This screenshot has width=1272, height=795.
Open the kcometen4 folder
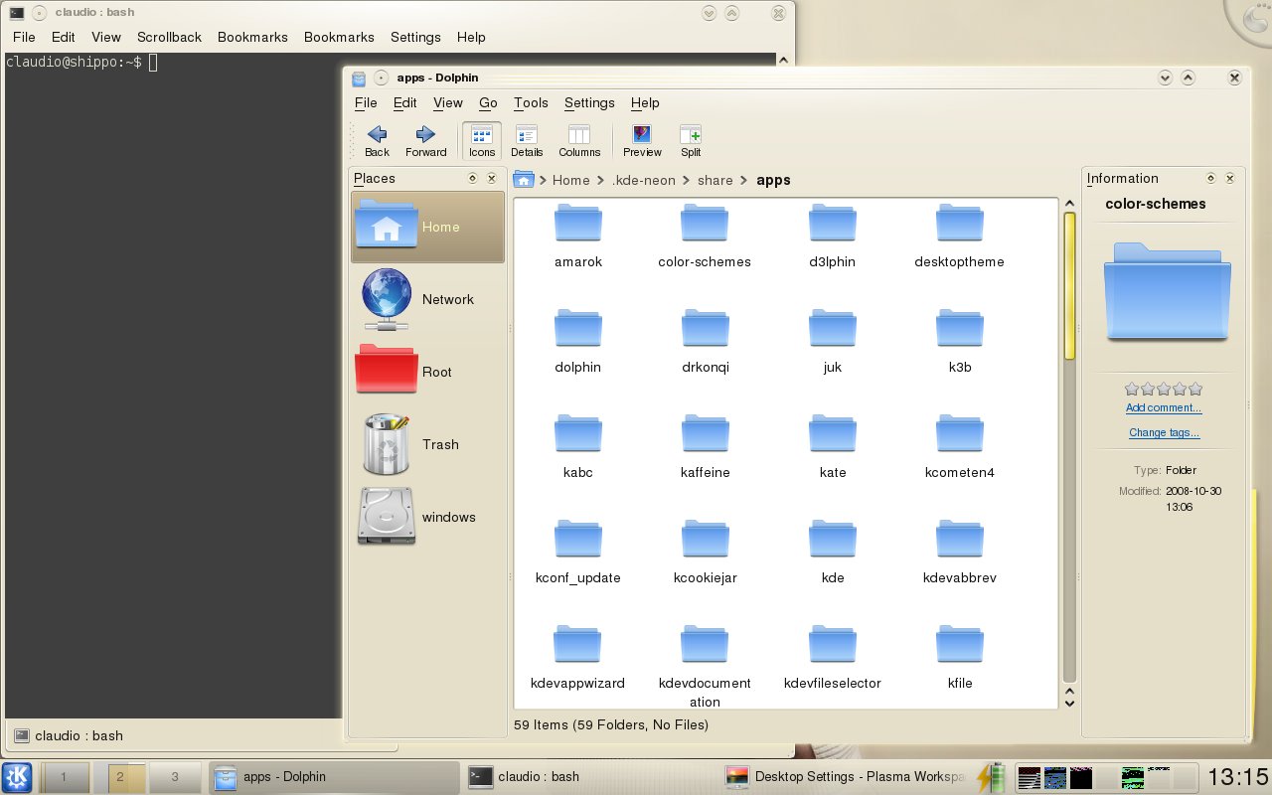pyautogui.click(x=960, y=446)
